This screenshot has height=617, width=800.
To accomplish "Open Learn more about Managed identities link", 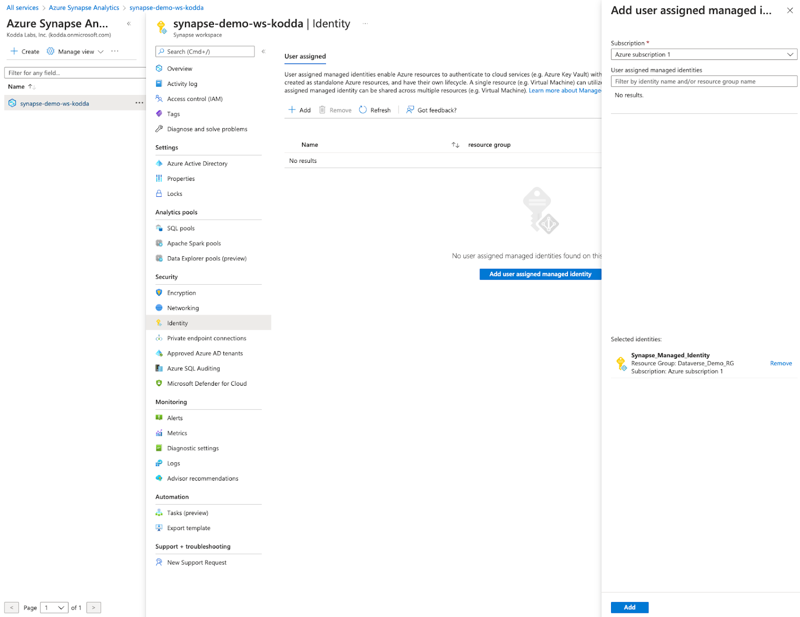I will pyautogui.click(x=565, y=90).
